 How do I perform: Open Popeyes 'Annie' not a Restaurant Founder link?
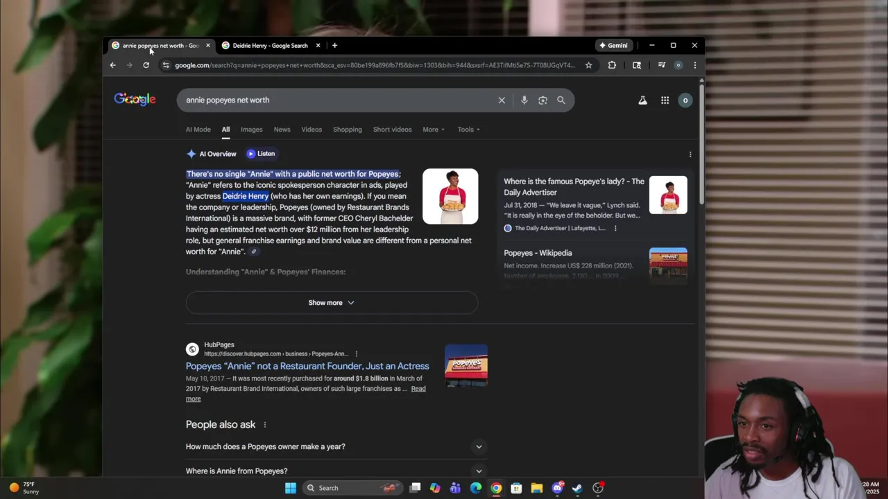pos(307,366)
